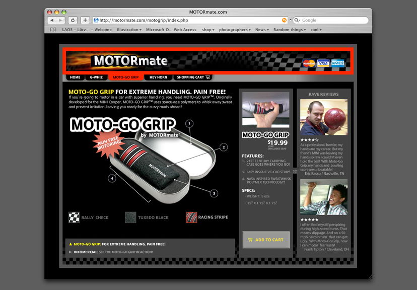Click the MasterCard payment icon

coord(309,63)
